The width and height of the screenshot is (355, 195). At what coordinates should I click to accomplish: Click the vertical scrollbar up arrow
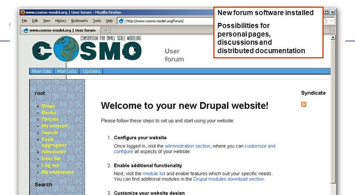(x=333, y=38)
